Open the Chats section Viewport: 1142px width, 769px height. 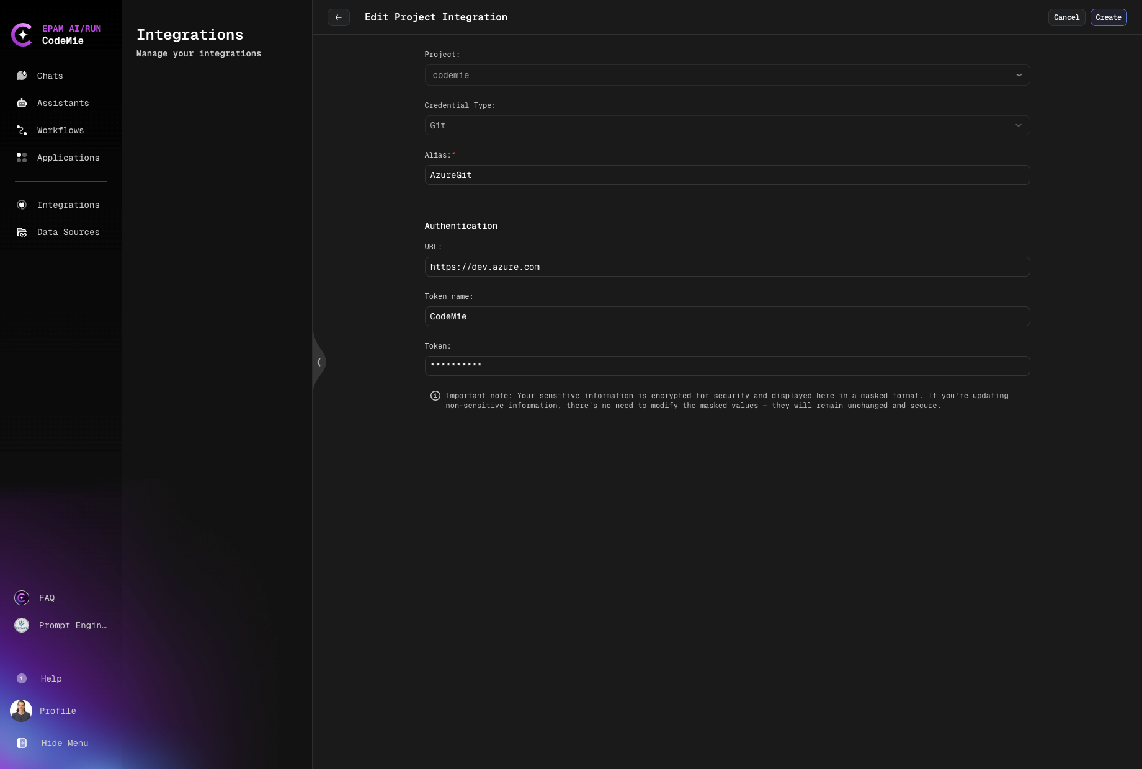click(49, 76)
